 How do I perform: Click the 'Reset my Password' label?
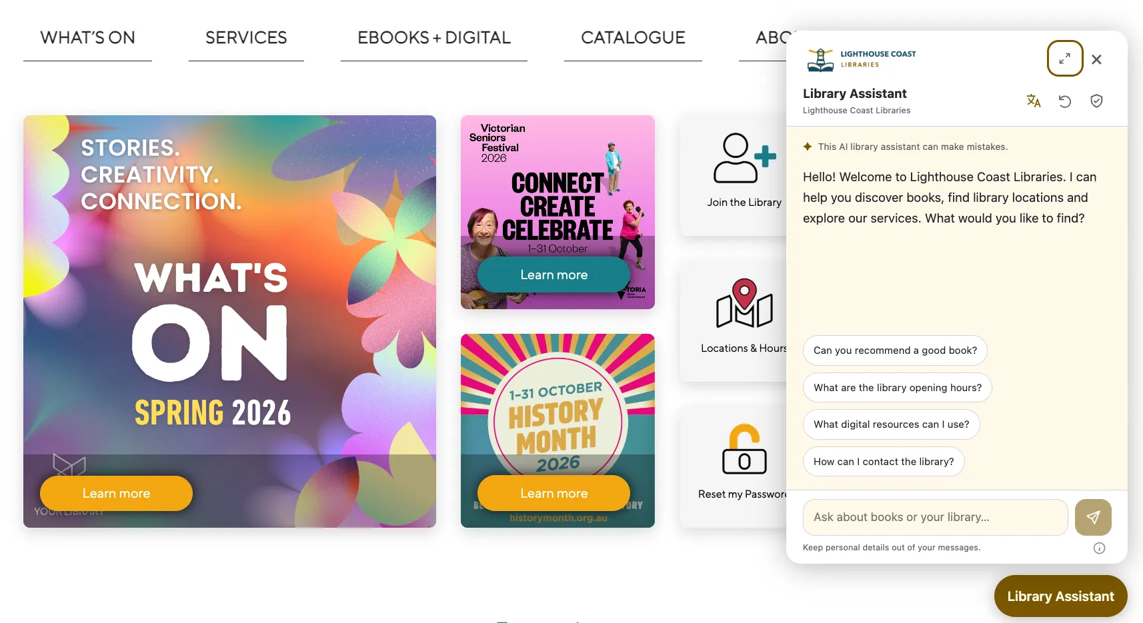click(742, 494)
